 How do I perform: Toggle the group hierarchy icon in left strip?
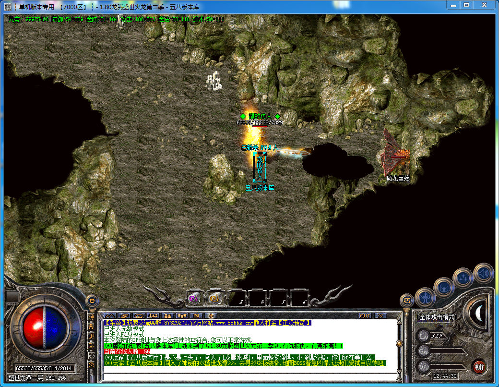(x=91, y=326)
